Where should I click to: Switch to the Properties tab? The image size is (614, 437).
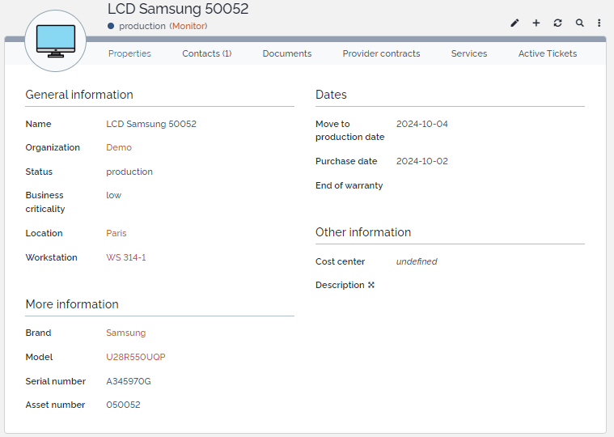[x=129, y=53]
